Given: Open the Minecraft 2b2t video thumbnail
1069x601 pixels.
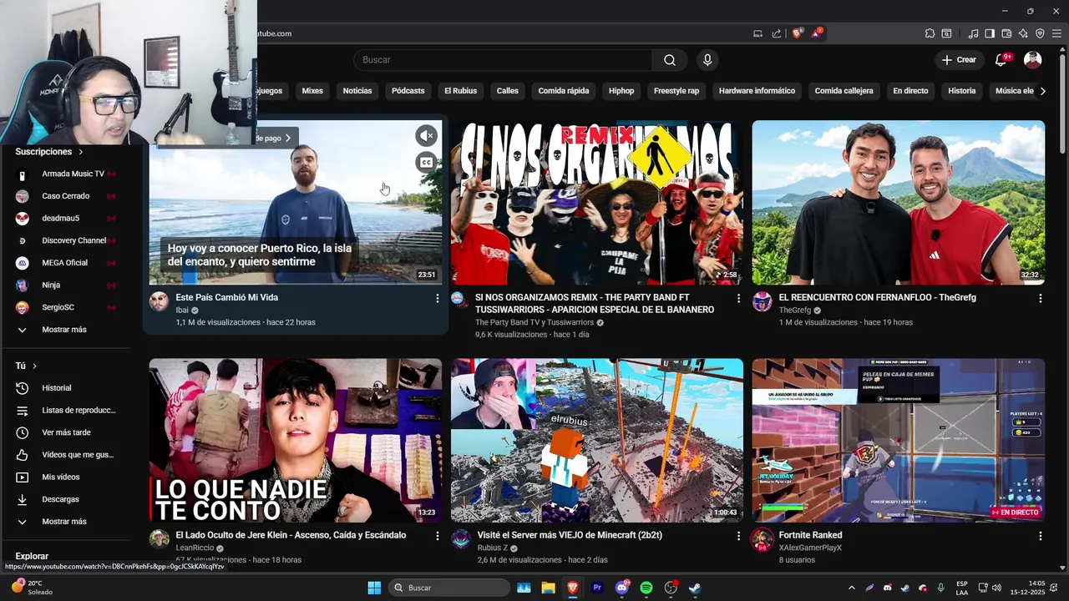Looking at the screenshot, I should 597,441.
